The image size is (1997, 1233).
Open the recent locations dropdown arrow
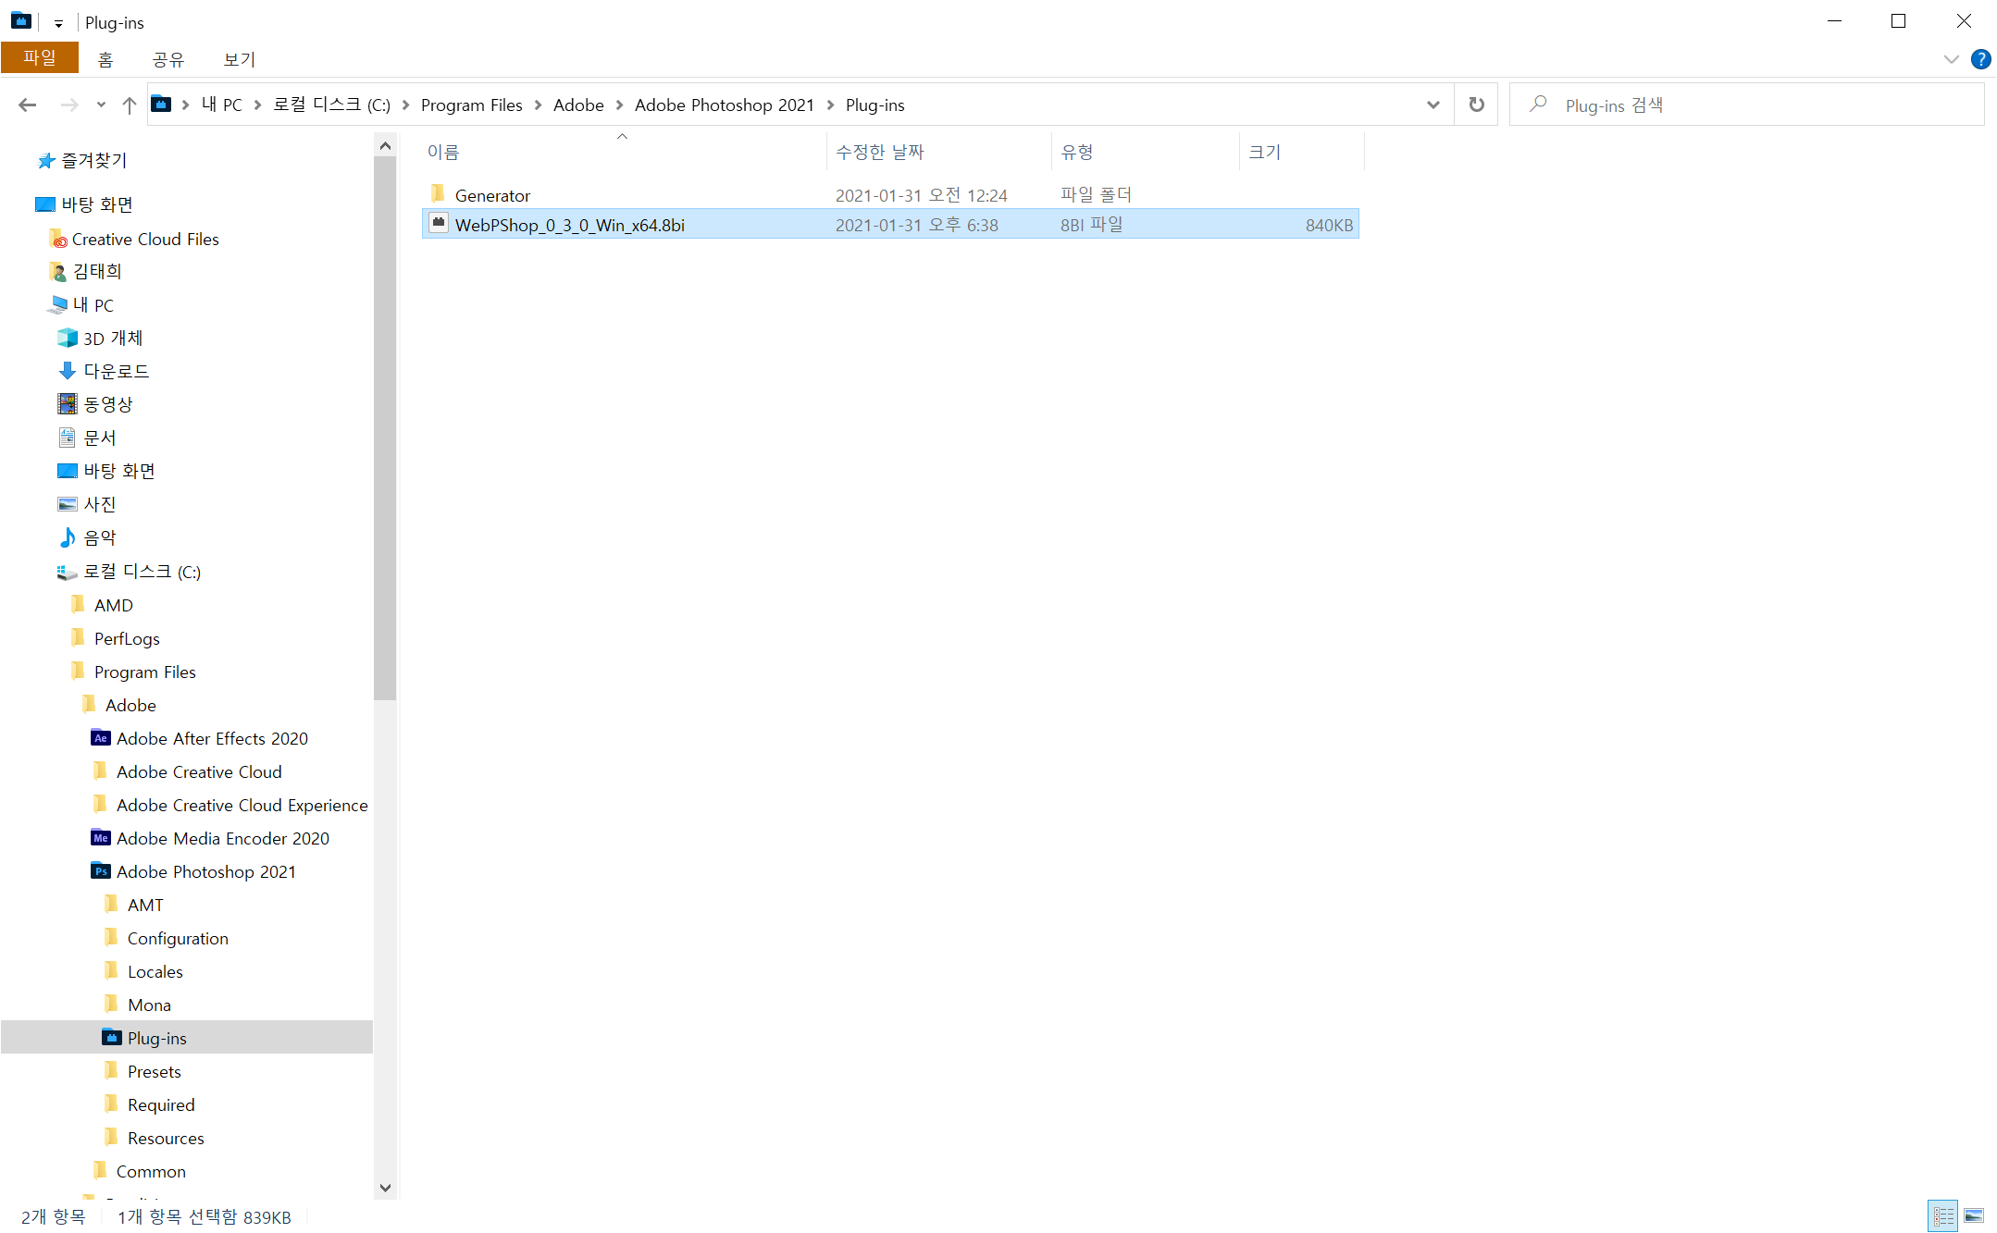[101, 105]
